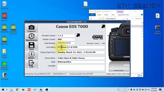Select the Serial Number field
Image resolution: width=164 pixels, height=92 pixels.
tap(66, 43)
